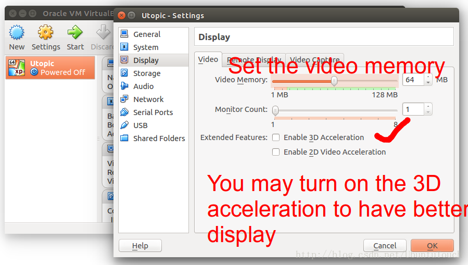Click the Monitor Count value field
This screenshot has height=265, width=468.
tap(413, 109)
